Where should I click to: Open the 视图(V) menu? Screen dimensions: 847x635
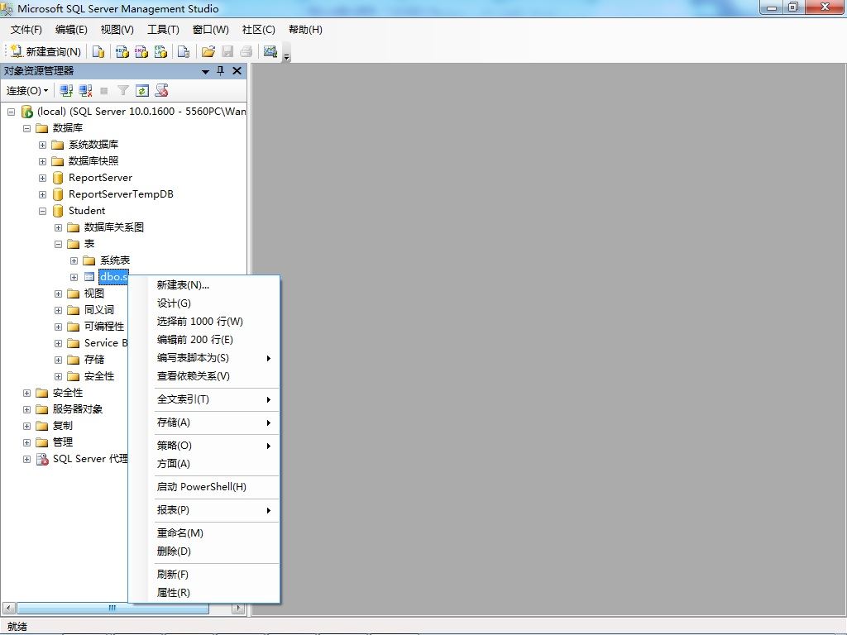pos(117,30)
